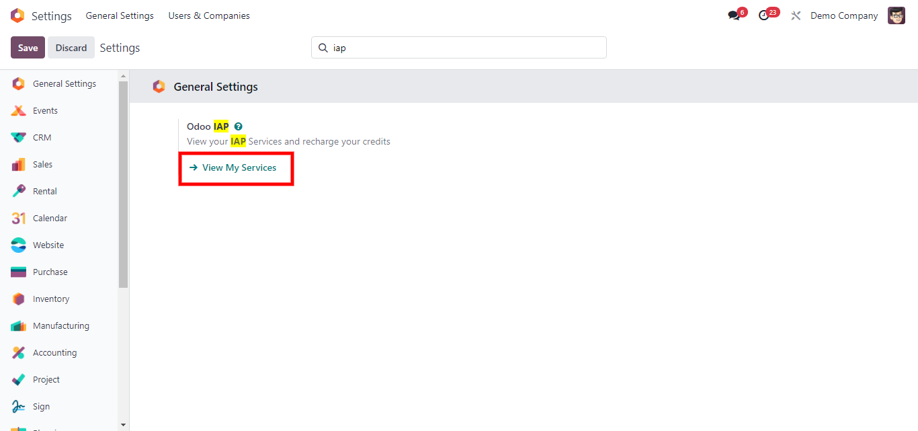This screenshot has width=918, height=431.
Task: Click the settings search field containing iap
Action: click(459, 48)
